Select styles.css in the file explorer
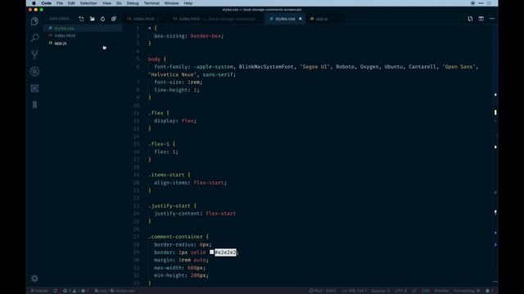524x294 pixels. pyautogui.click(x=83, y=29)
